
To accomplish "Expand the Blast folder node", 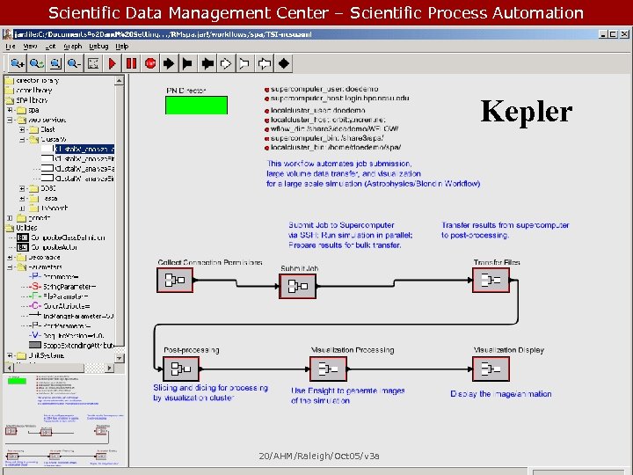I will [22, 129].
